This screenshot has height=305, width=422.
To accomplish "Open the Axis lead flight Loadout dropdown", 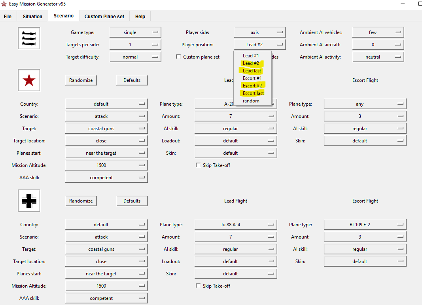I will click(x=236, y=261).
